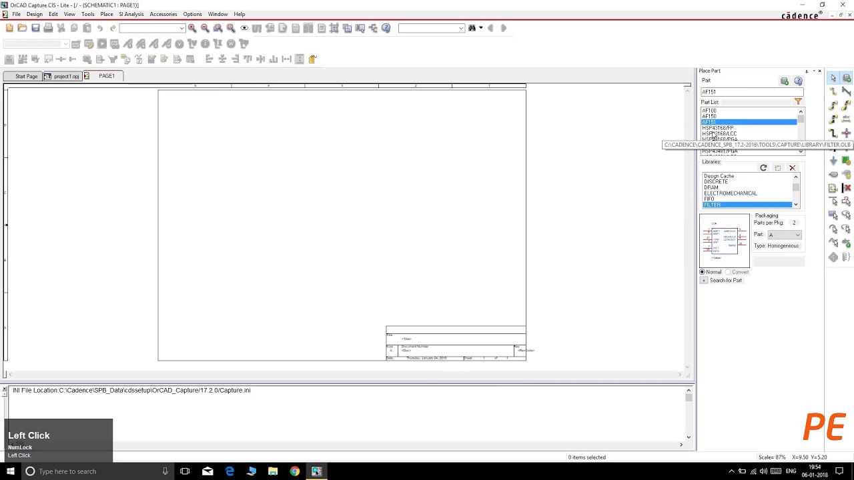This screenshot has height=480, width=854.
Task: Open the Microsoft Edge taskbar icon
Action: (x=230, y=471)
